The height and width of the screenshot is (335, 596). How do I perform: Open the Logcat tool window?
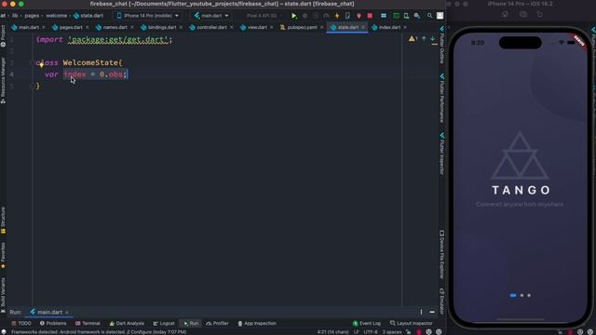[x=164, y=323]
